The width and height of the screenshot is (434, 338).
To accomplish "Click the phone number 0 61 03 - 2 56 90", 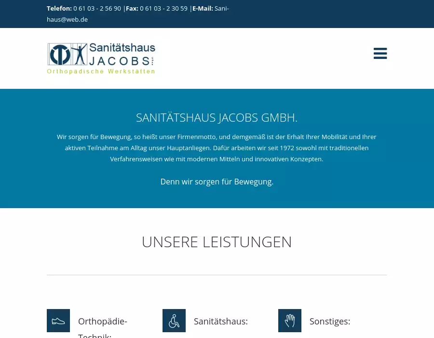I will point(97,9).
